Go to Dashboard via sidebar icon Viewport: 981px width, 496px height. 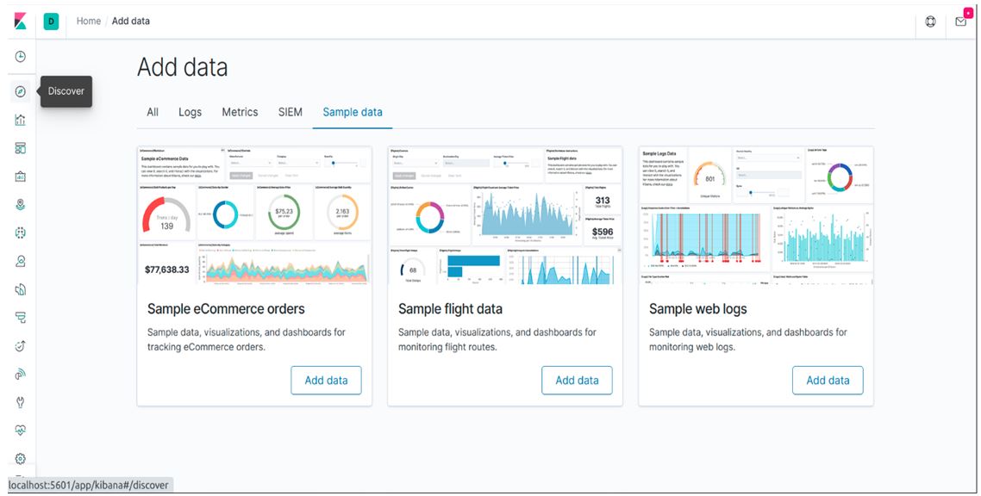tap(21, 148)
